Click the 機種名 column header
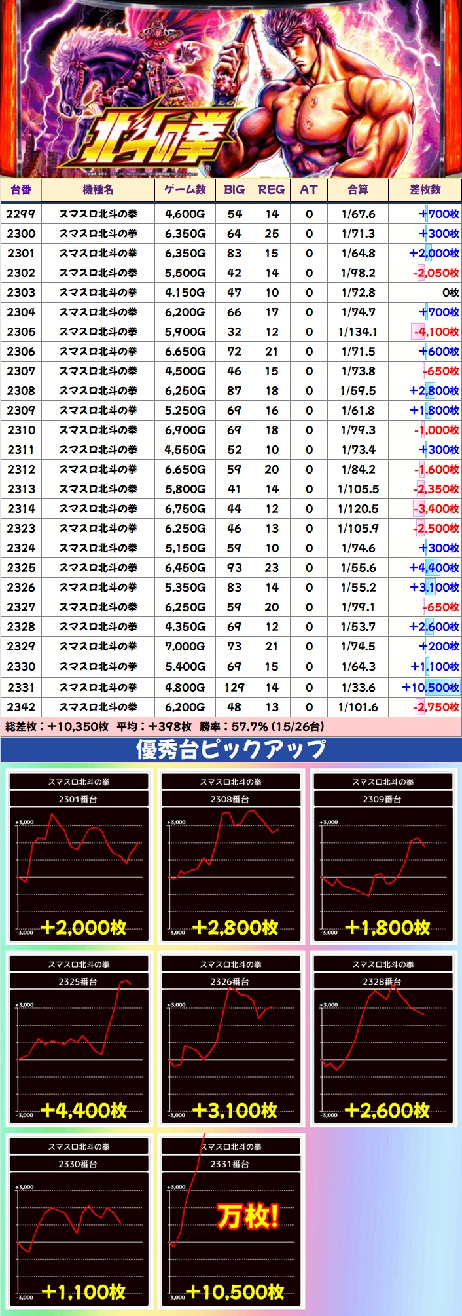 98,190
